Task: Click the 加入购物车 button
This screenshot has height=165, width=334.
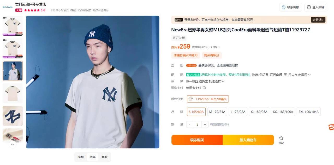Action: [x=248, y=140]
